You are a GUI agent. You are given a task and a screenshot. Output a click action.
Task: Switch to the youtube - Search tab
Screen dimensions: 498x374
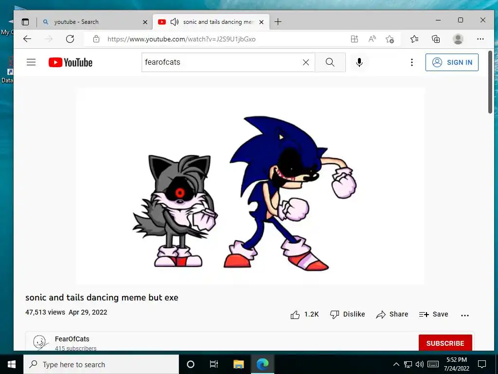pos(94,22)
